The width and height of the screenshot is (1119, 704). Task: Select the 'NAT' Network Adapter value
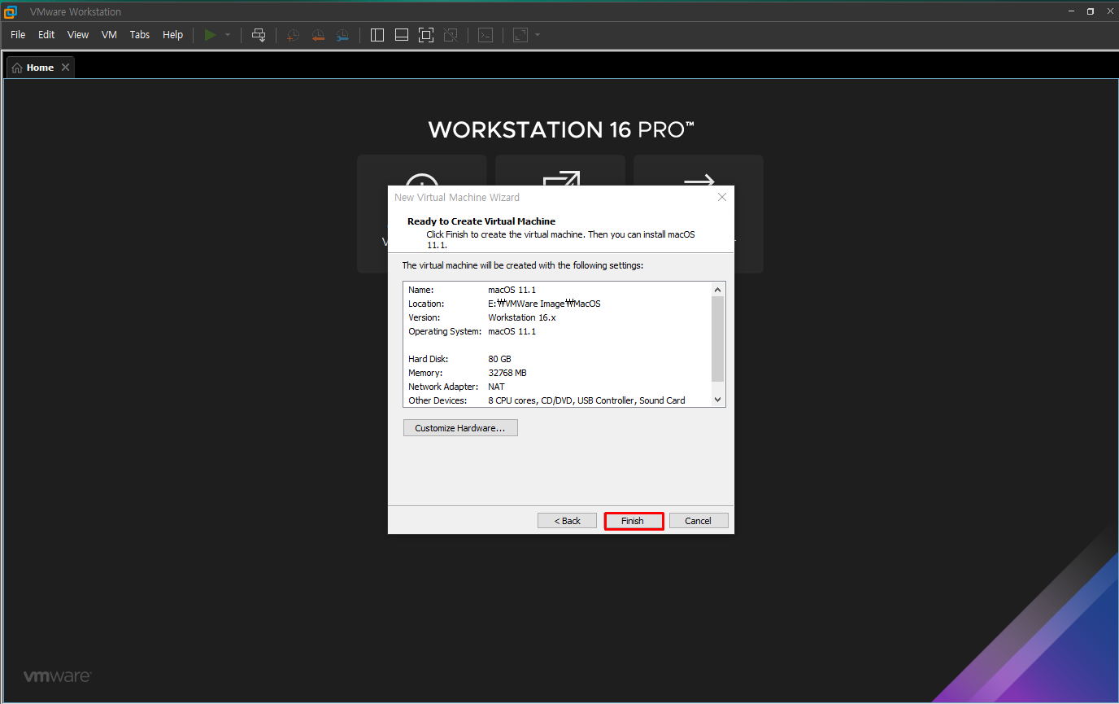point(496,387)
